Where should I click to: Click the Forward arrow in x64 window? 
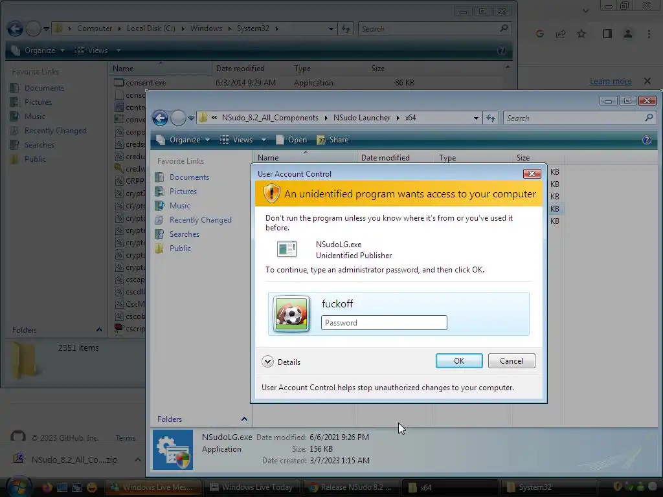[178, 118]
